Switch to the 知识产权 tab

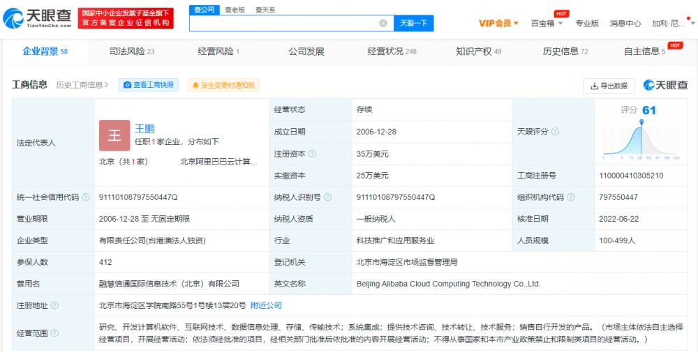click(x=479, y=52)
